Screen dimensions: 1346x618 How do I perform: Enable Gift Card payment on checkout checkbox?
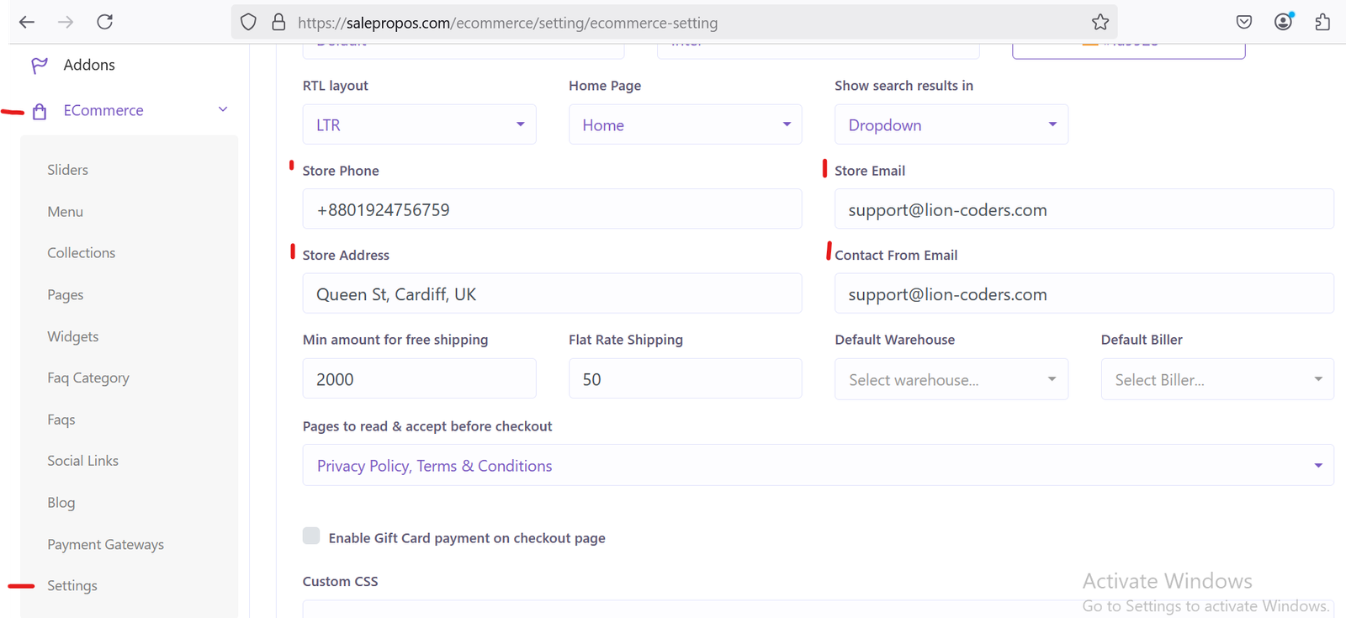tap(311, 536)
